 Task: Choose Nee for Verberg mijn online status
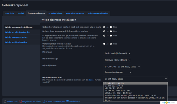[111, 44]
